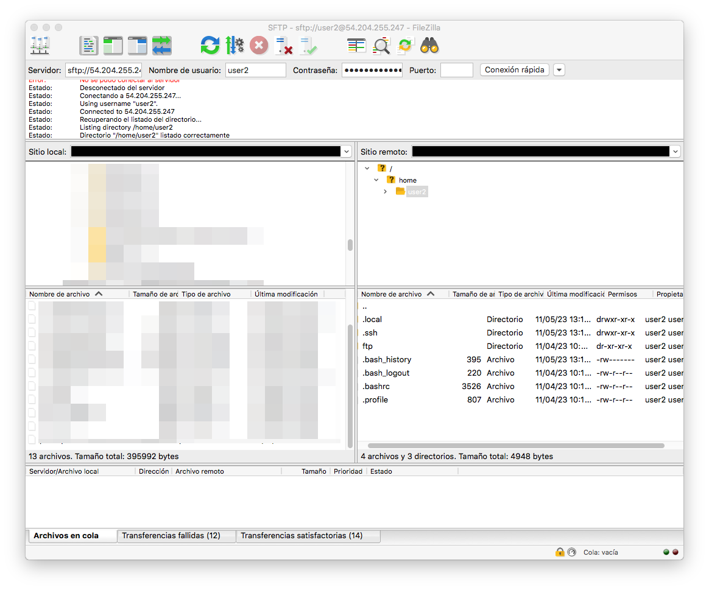The width and height of the screenshot is (709, 590).
Task: Click the padlock icon in status bar
Action: coord(559,552)
